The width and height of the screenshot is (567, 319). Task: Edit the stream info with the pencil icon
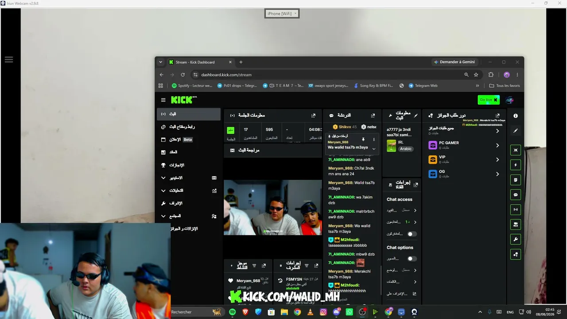tap(416, 116)
